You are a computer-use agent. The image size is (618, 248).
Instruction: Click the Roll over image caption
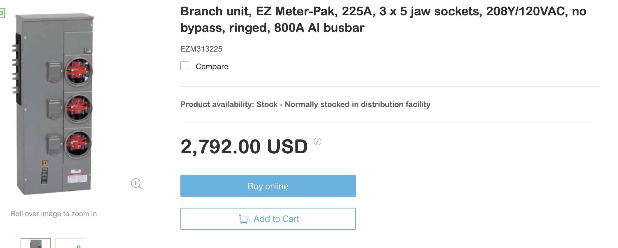pos(54,214)
